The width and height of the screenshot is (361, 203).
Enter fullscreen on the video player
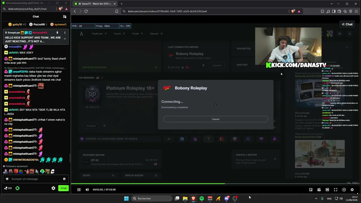point(336,190)
